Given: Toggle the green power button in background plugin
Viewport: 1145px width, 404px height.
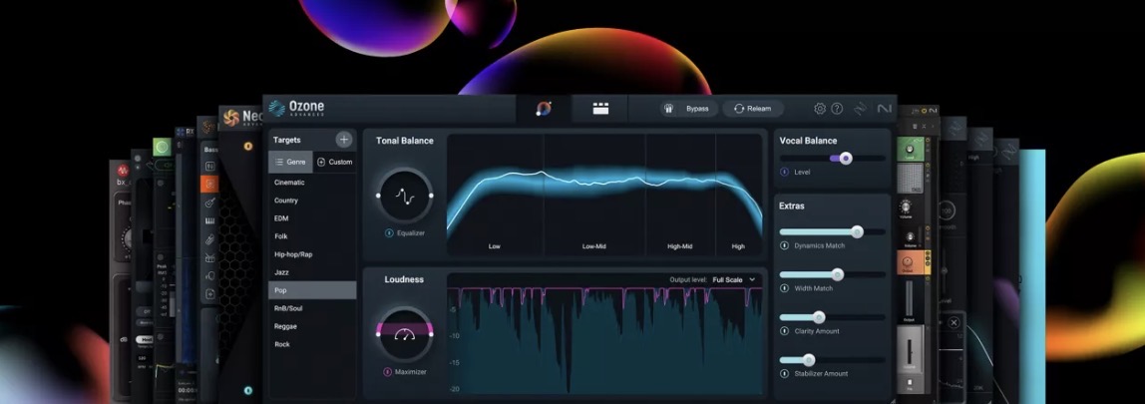Looking at the screenshot, I should 162,147.
